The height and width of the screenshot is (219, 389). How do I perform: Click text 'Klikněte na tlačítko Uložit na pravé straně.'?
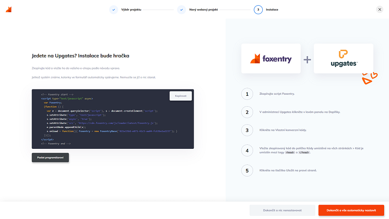coord(288,170)
